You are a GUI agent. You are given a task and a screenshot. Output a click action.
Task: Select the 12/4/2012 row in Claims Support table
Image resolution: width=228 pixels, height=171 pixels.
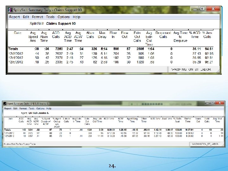pyautogui.click(x=111, y=58)
